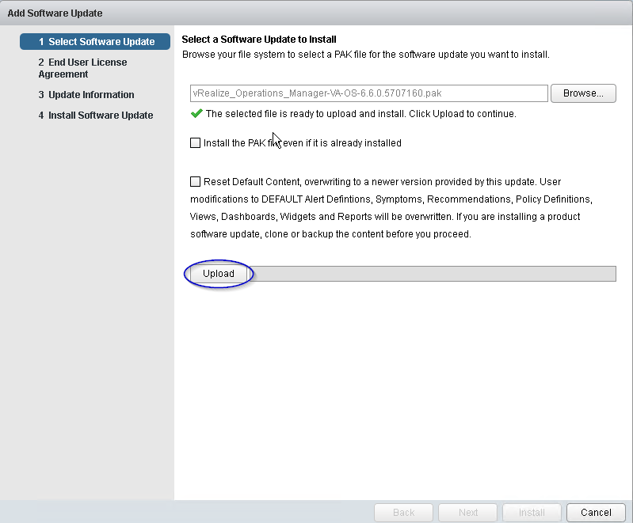The width and height of the screenshot is (633, 523).
Task: Jump to step 4 Install Software Update
Action: [96, 116]
